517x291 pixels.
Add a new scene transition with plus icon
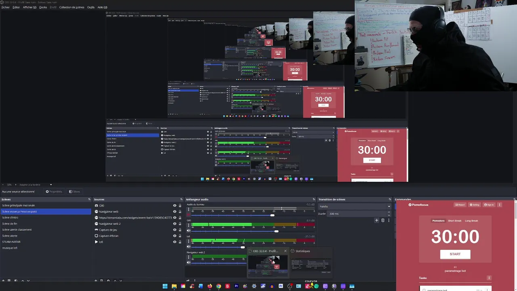[x=376, y=220]
